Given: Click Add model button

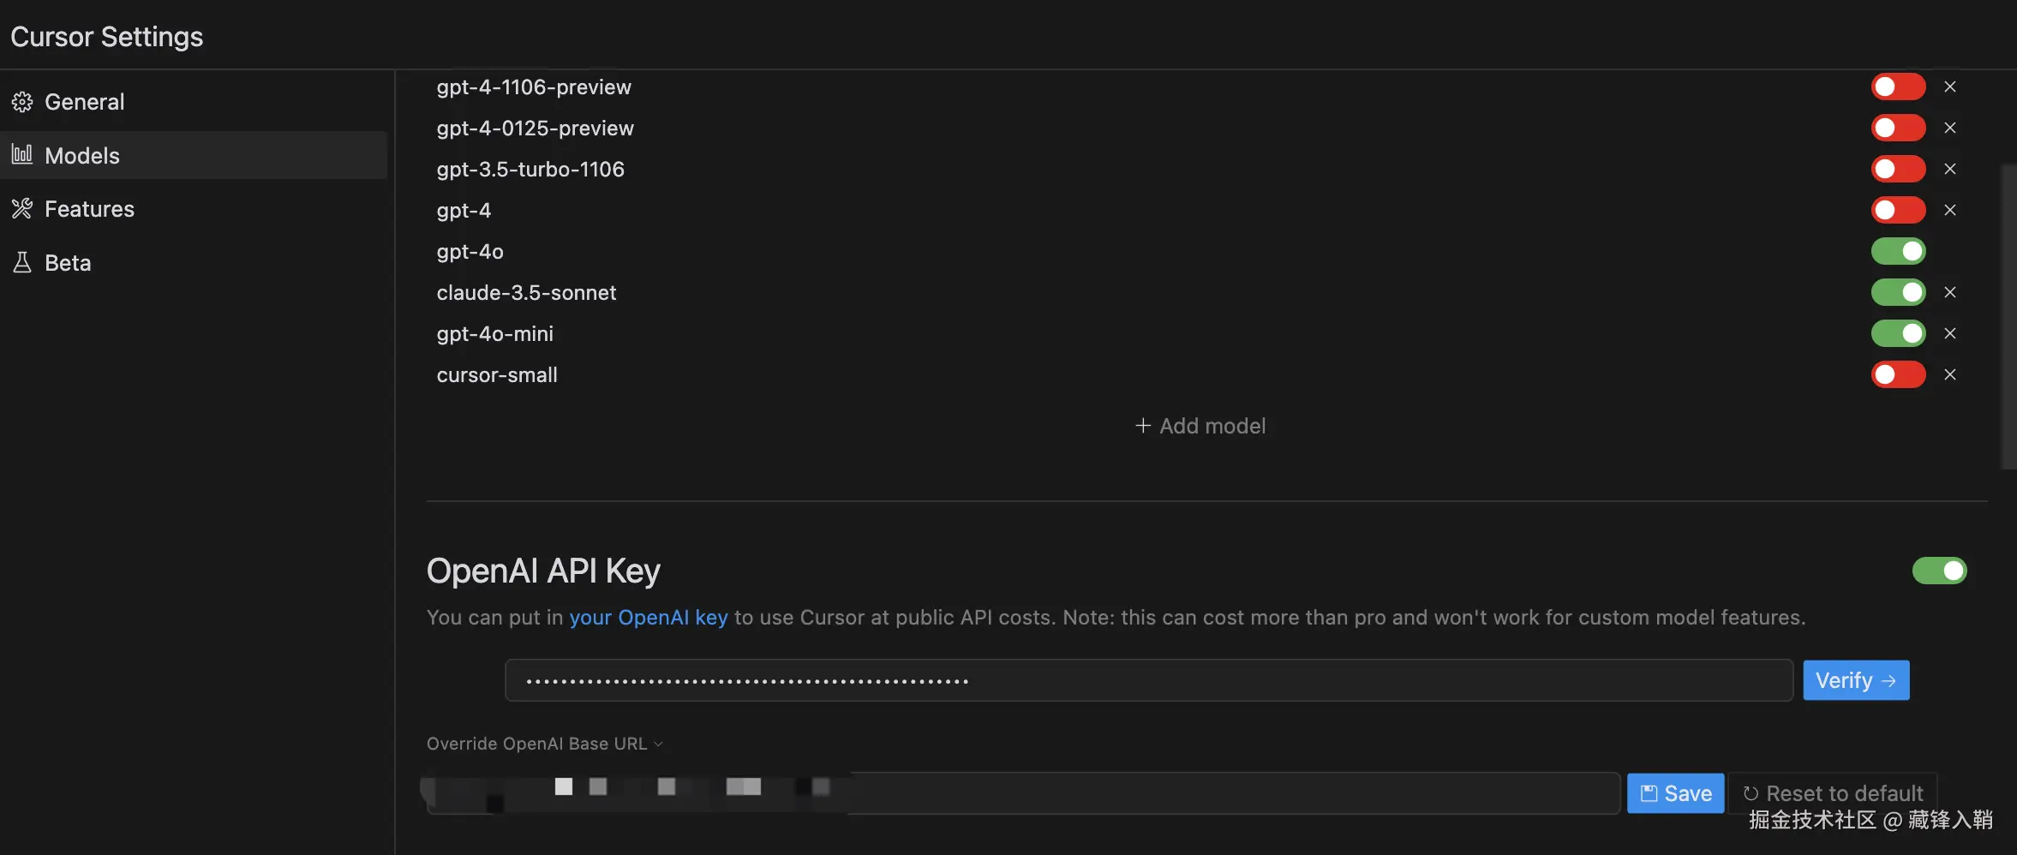Looking at the screenshot, I should point(1200,426).
